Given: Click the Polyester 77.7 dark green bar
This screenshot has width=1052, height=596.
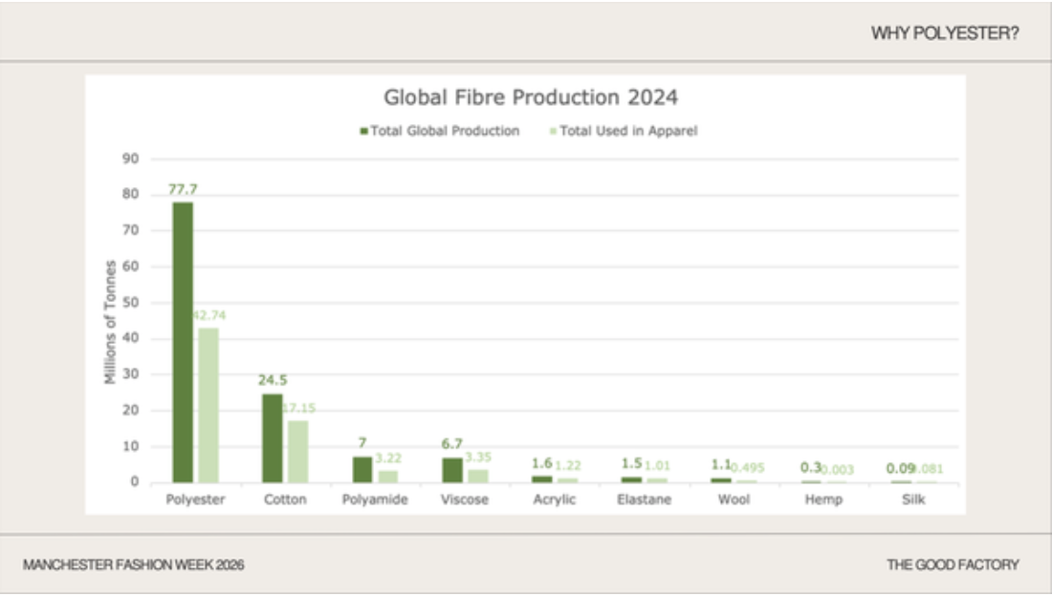Looking at the screenshot, I should click(x=183, y=342).
